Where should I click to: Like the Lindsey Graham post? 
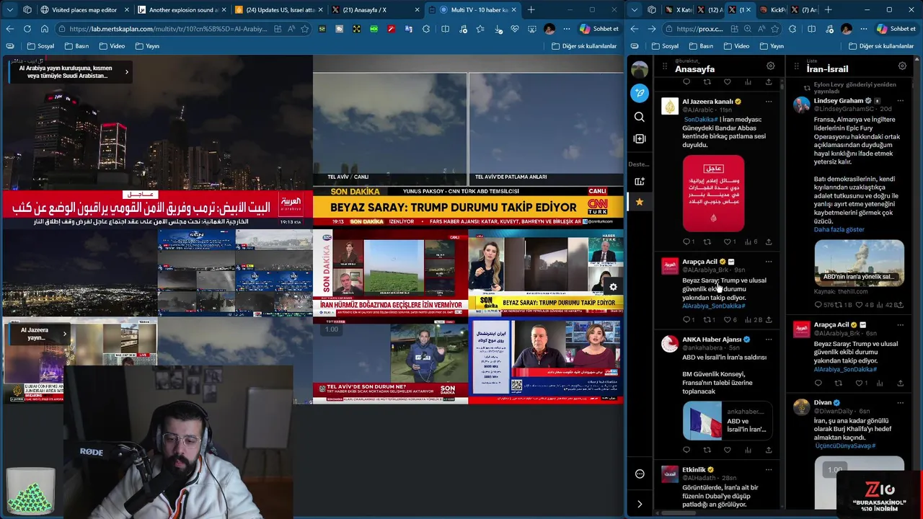click(x=860, y=305)
